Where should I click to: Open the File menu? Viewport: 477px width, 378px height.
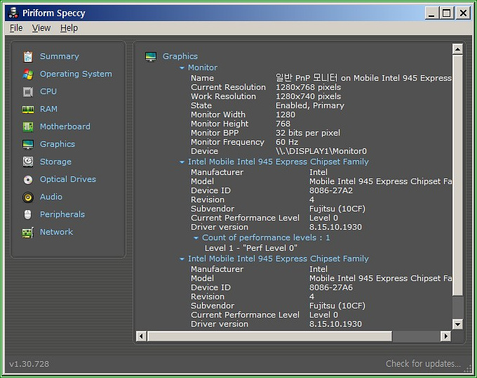coord(16,28)
